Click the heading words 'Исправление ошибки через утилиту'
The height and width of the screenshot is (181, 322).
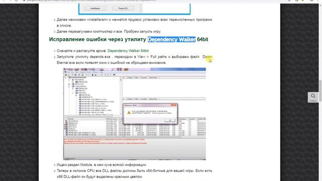click(x=98, y=39)
